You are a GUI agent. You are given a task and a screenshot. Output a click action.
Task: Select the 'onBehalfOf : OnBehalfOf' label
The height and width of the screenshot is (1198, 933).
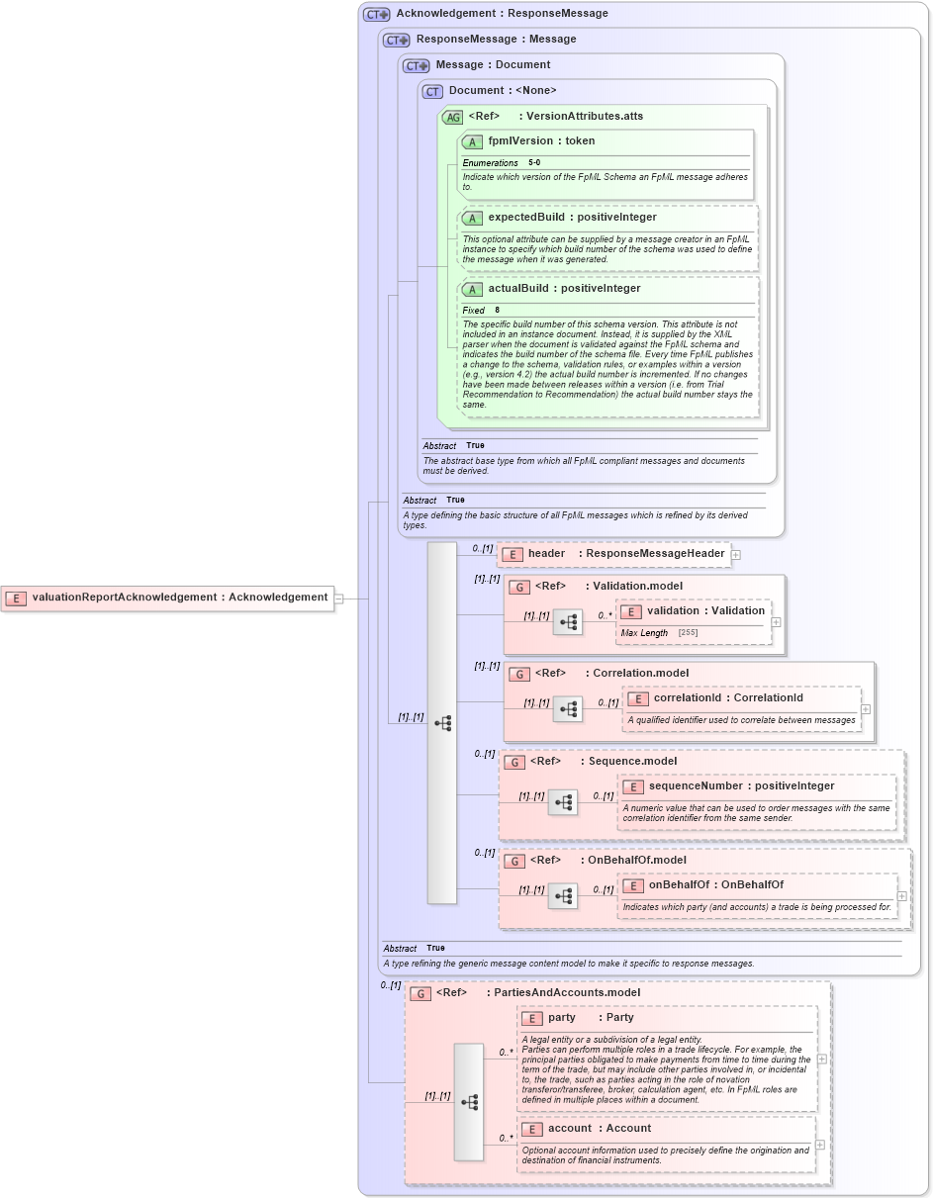tap(716, 885)
